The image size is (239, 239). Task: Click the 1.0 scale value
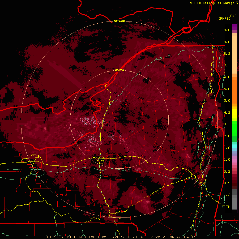[227, 160]
